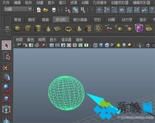Activate the Paint selection tool
Image resolution: width=155 pixels, height=123 pixels.
6,67
